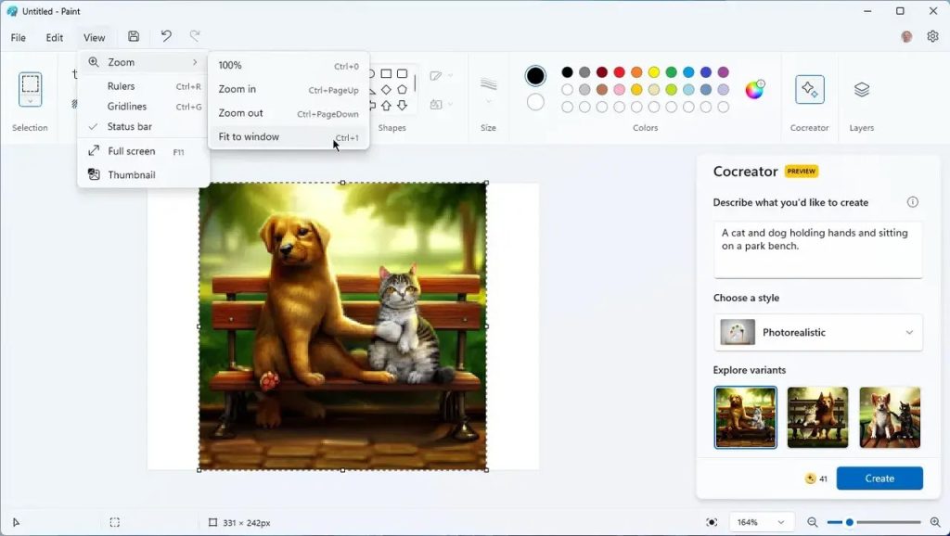This screenshot has width=950, height=536.
Task: Open the 164% zoom level dropdown
Action: tap(761, 522)
